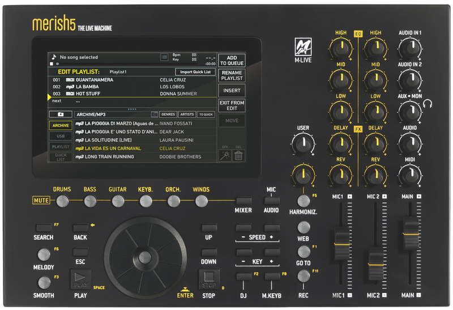Push the hardware STOP button
Image resolution: width=453 pixels, height=310 pixels.
[x=209, y=279]
